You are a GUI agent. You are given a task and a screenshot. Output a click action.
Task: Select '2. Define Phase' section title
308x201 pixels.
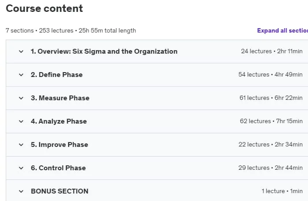(57, 75)
